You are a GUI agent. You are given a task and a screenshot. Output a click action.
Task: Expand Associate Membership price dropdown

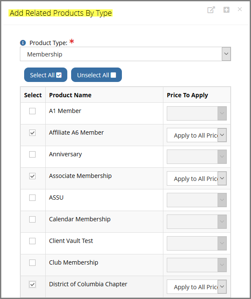click(x=197, y=178)
